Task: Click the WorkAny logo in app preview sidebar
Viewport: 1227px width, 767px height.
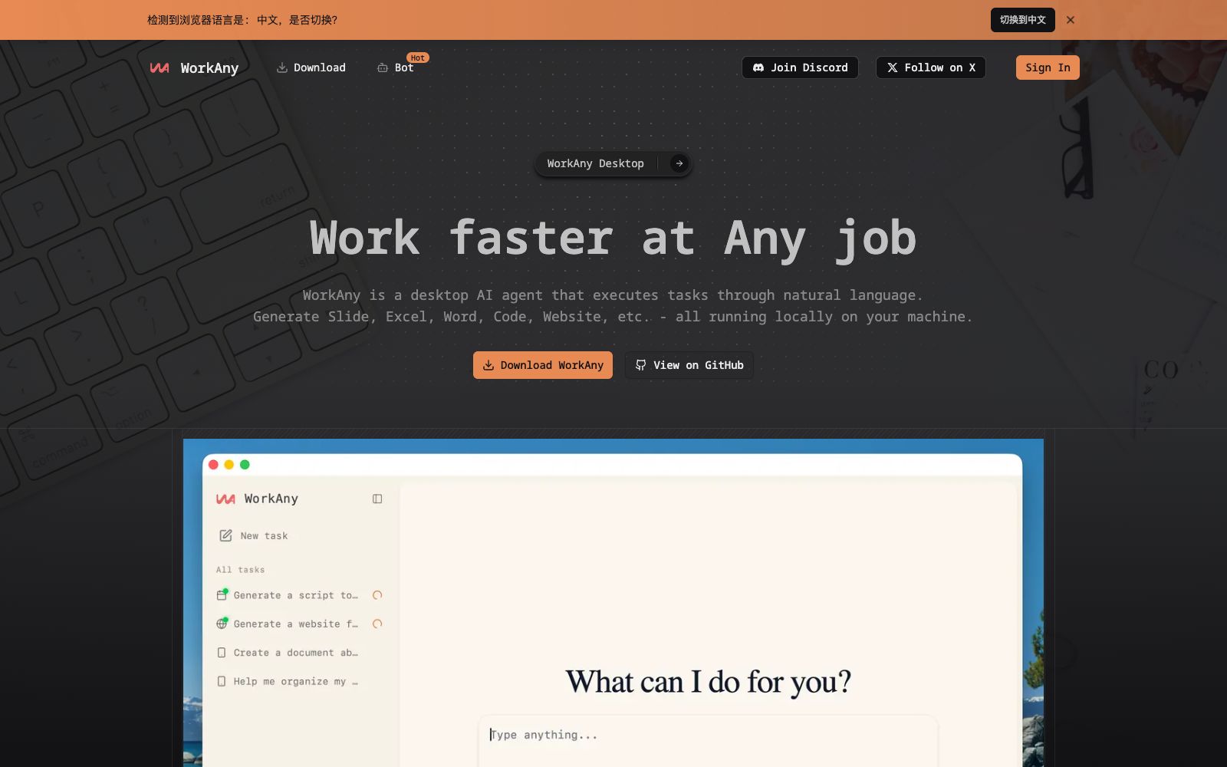Action: [x=257, y=499]
